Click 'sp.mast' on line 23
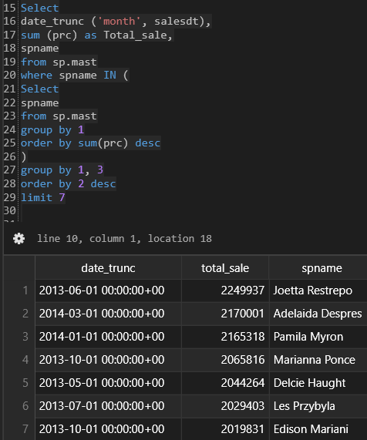The width and height of the screenshot is (367, 440). (x=75, y=116)
